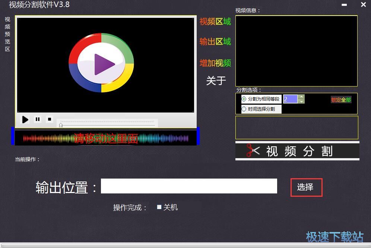Open the 输出区域 section
The image size is (371, 248).
(x=215, y=42)
